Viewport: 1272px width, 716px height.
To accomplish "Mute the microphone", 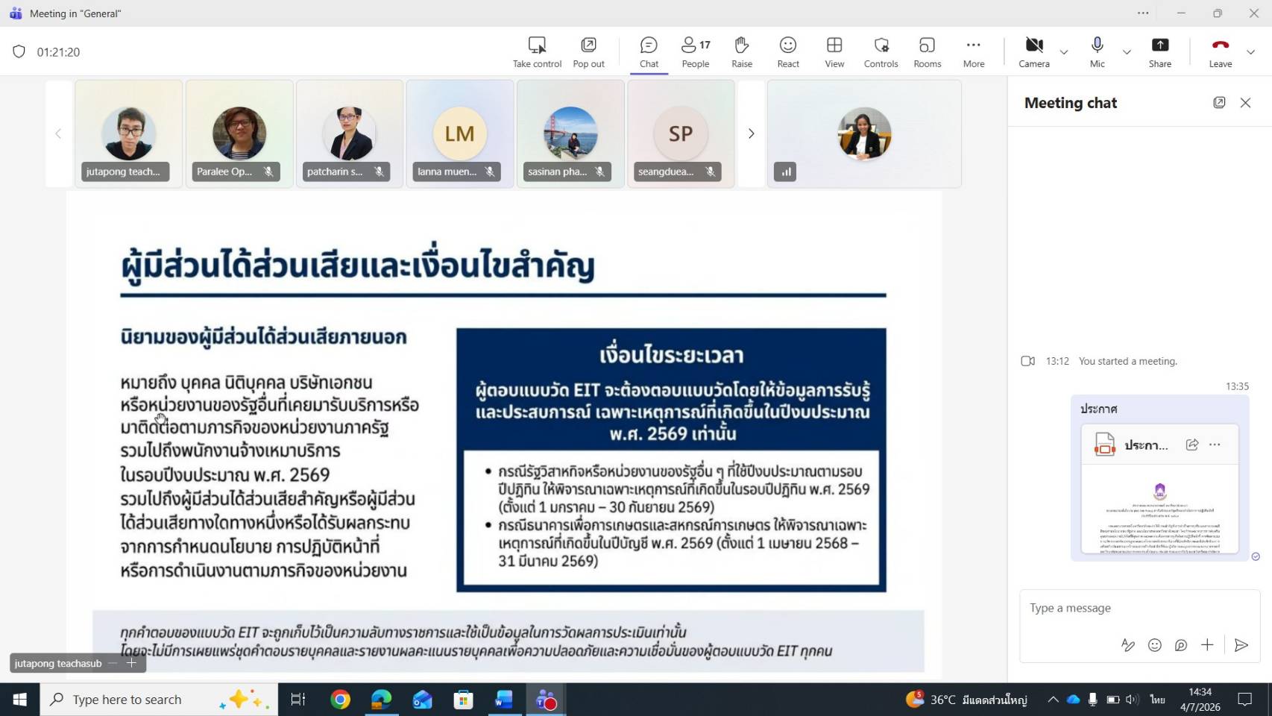I will pyautogui.click(x=1097, y=52).
